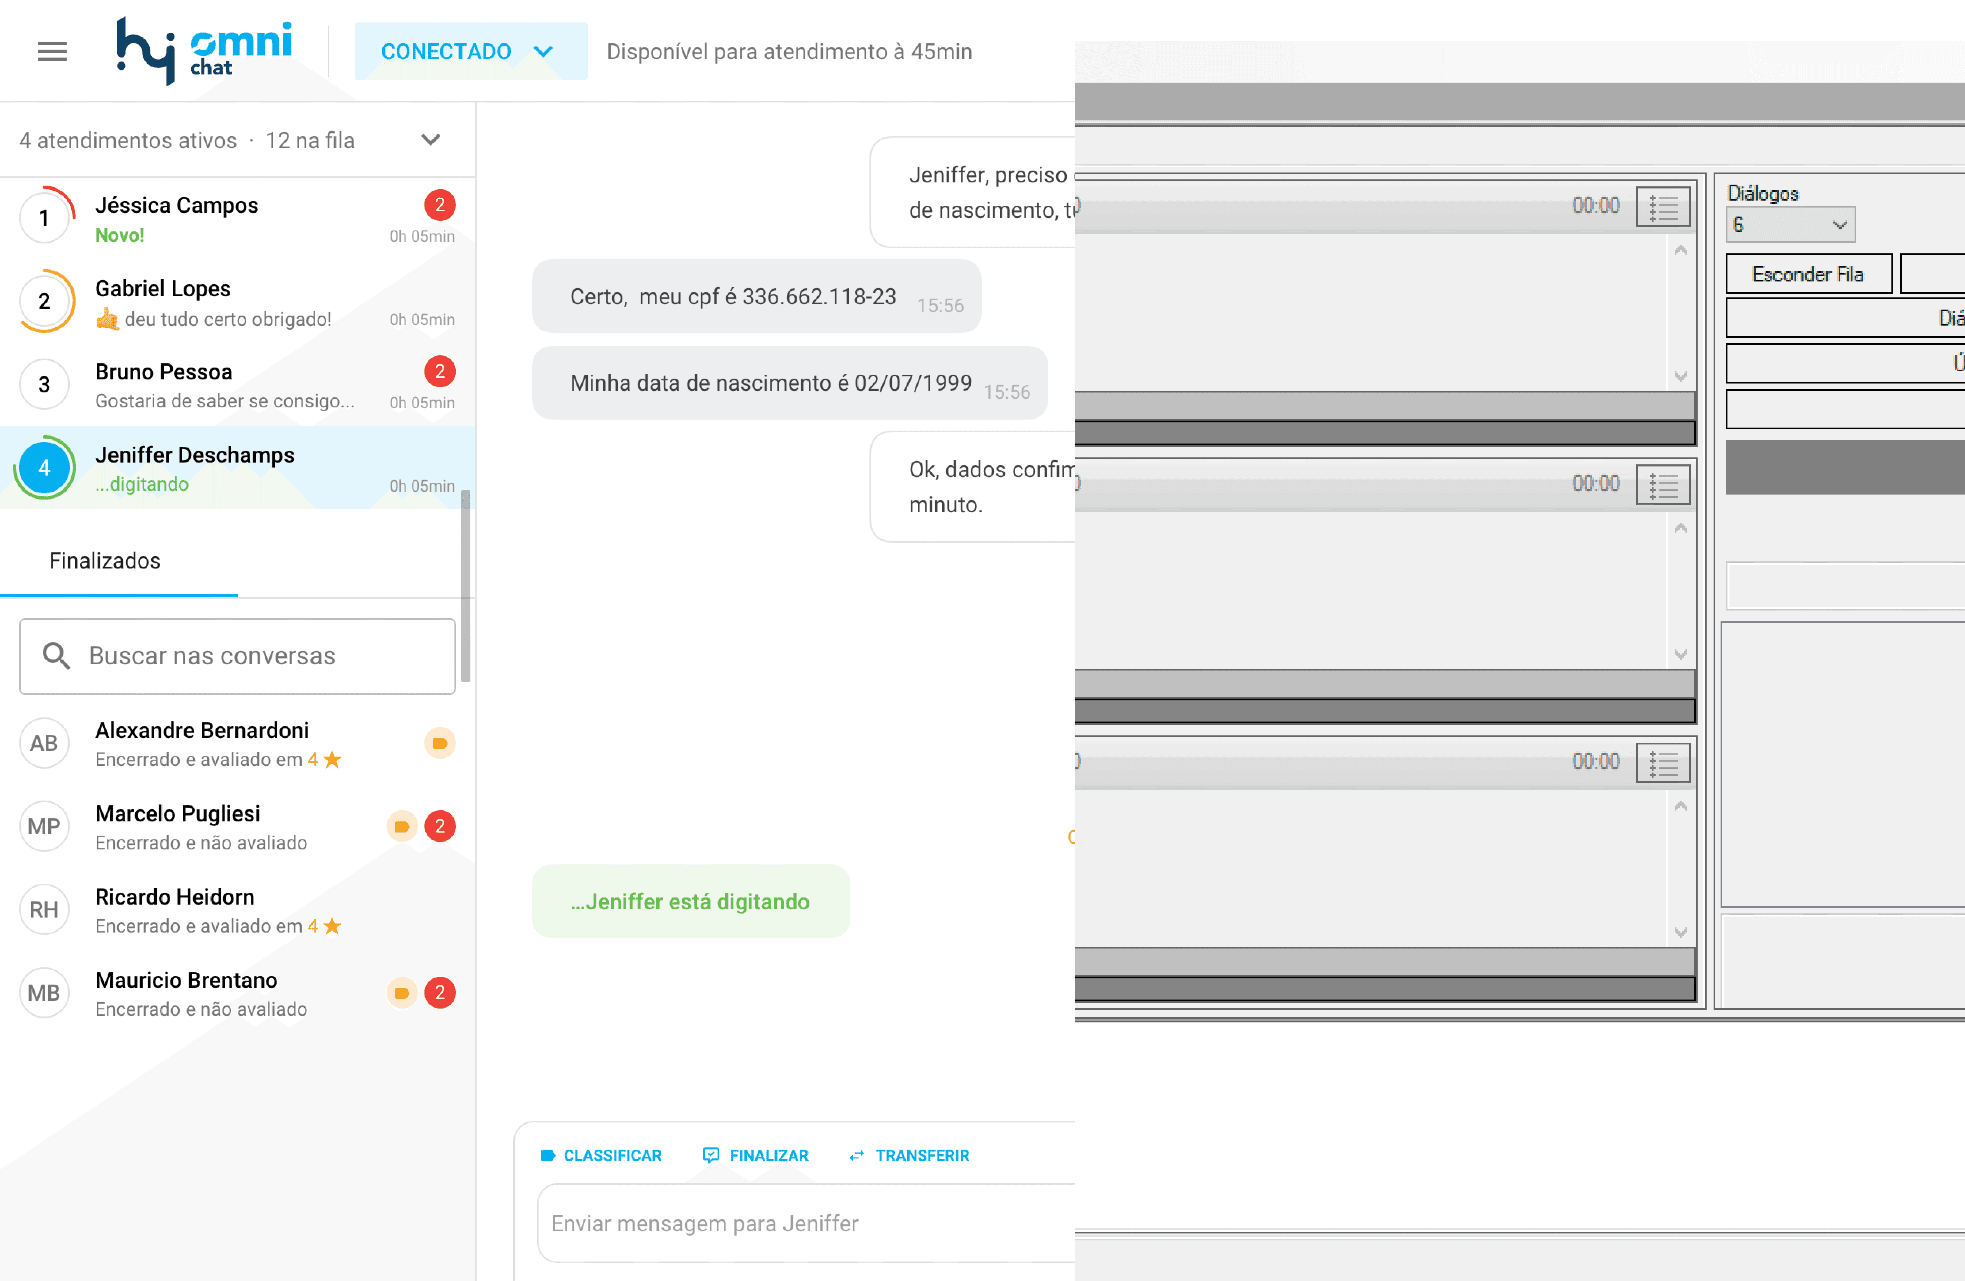Screen dimensions: 1965x1281
Task: Click the tag icon on Alexandre Bernardoni's row
Action: click(440, 743)
